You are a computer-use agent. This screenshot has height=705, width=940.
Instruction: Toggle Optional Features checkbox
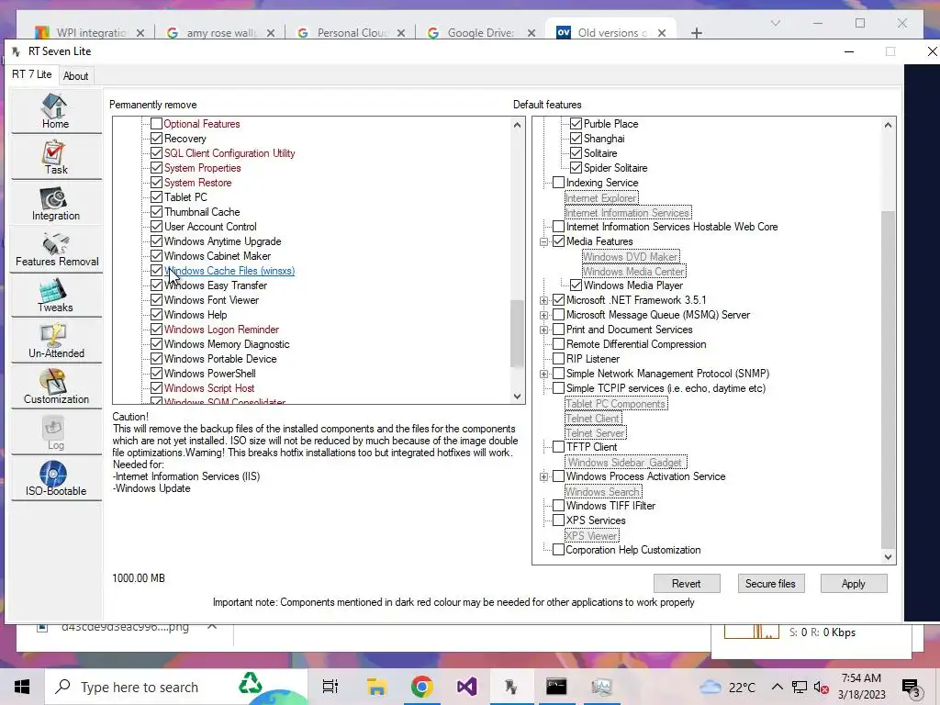(156, 124)
